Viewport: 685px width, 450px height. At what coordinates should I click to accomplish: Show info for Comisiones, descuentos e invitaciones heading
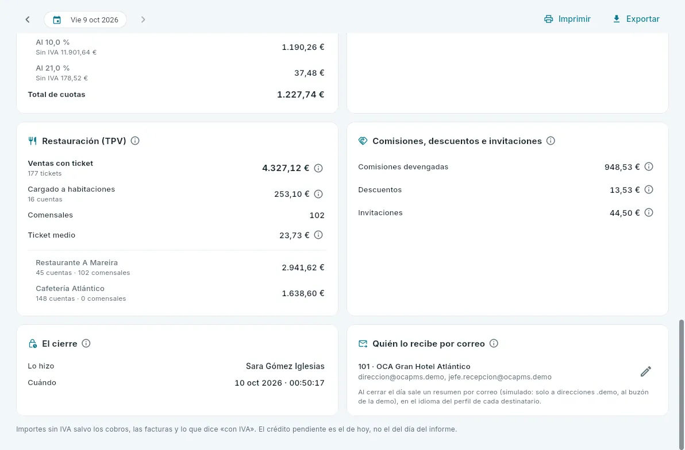click(551, 141)
